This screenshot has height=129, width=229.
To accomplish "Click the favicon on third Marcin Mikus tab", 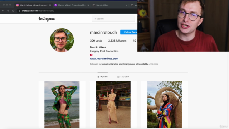I will click(x=94, y=5).
